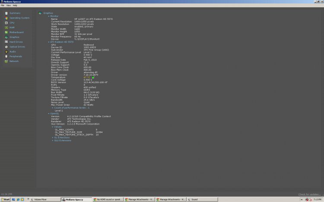The height and width of the screenshot is (202, 324).
Task: Launch Internet Explorer from quick launch
Action: (18, 199)
